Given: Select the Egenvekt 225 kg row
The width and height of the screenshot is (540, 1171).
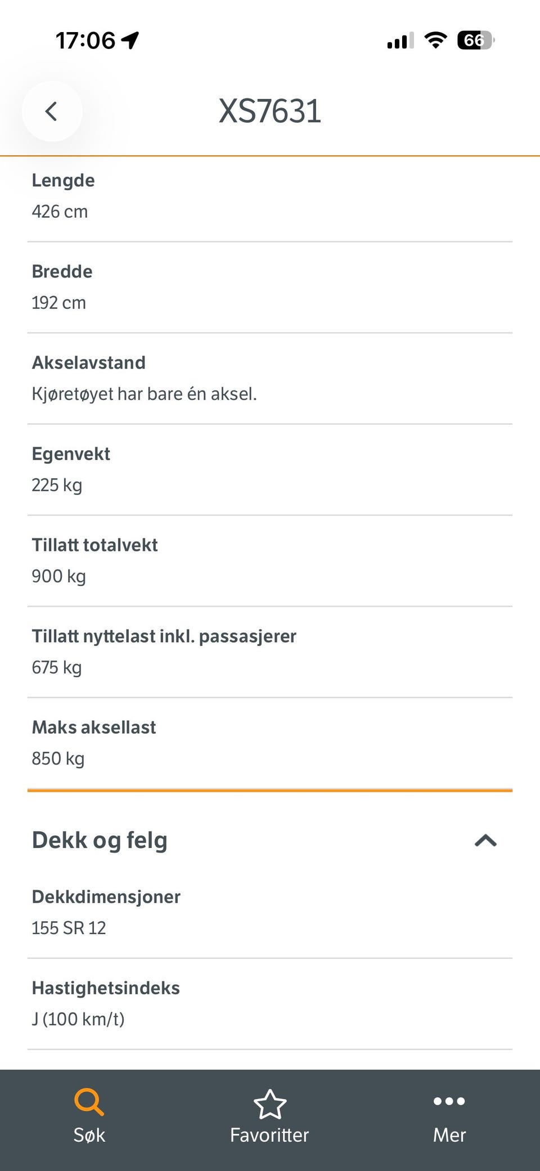Looking at the screenshot, I should tap(270, 470).
